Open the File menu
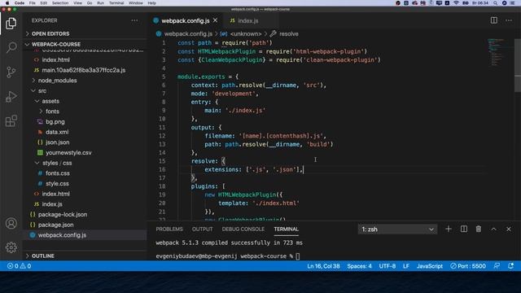521x293 pixels. pyautogui.click(x=32, y=3)
